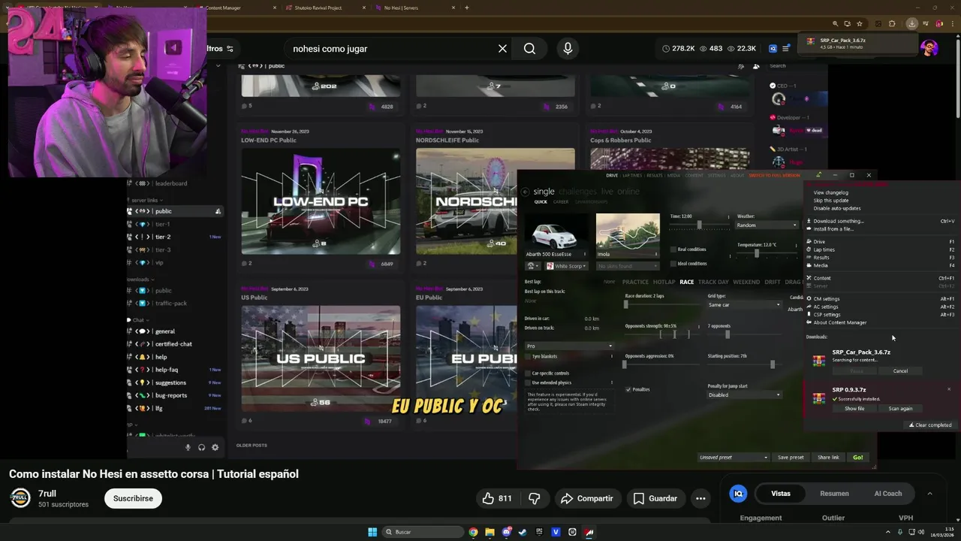Image resolution: width=961 pixels, height=541 pixels.
Task: Click the Content Manager update arrow icon
Action: click(x=818, y=175)
